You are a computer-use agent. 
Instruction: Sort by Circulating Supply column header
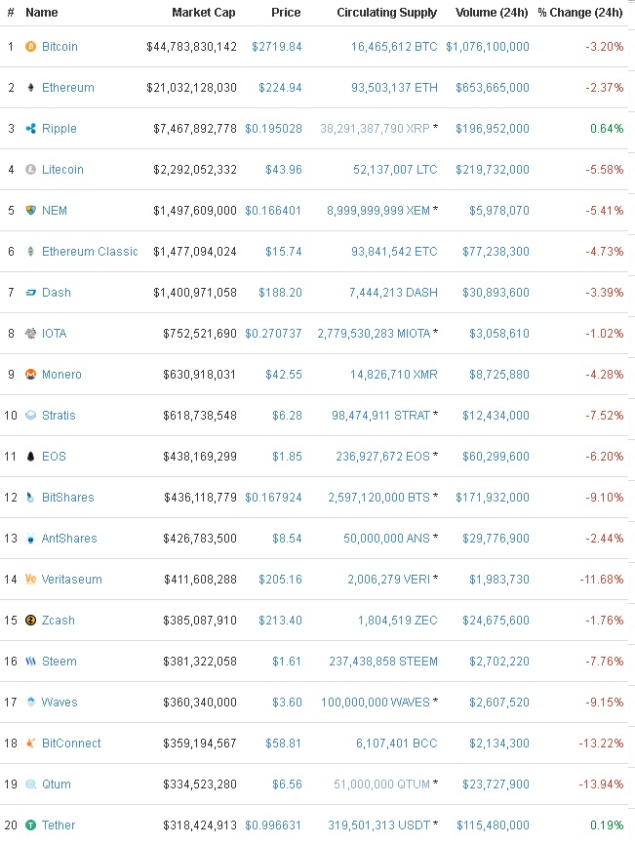pyautogui.click(x=386, y=13)
